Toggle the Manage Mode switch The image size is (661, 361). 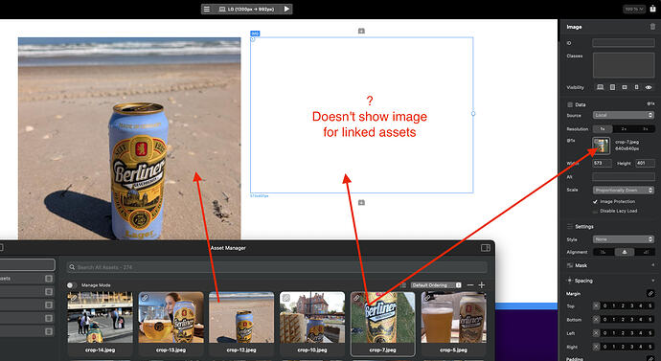tap(71, 285)
